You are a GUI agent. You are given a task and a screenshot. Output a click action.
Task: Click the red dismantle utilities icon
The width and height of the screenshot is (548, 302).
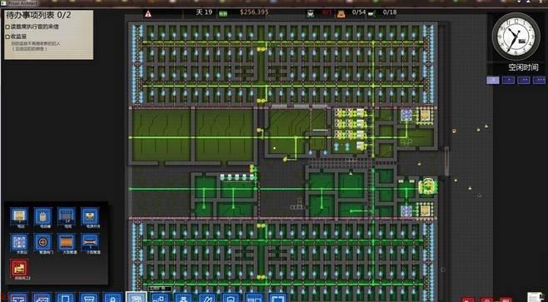tap(19, 268)
